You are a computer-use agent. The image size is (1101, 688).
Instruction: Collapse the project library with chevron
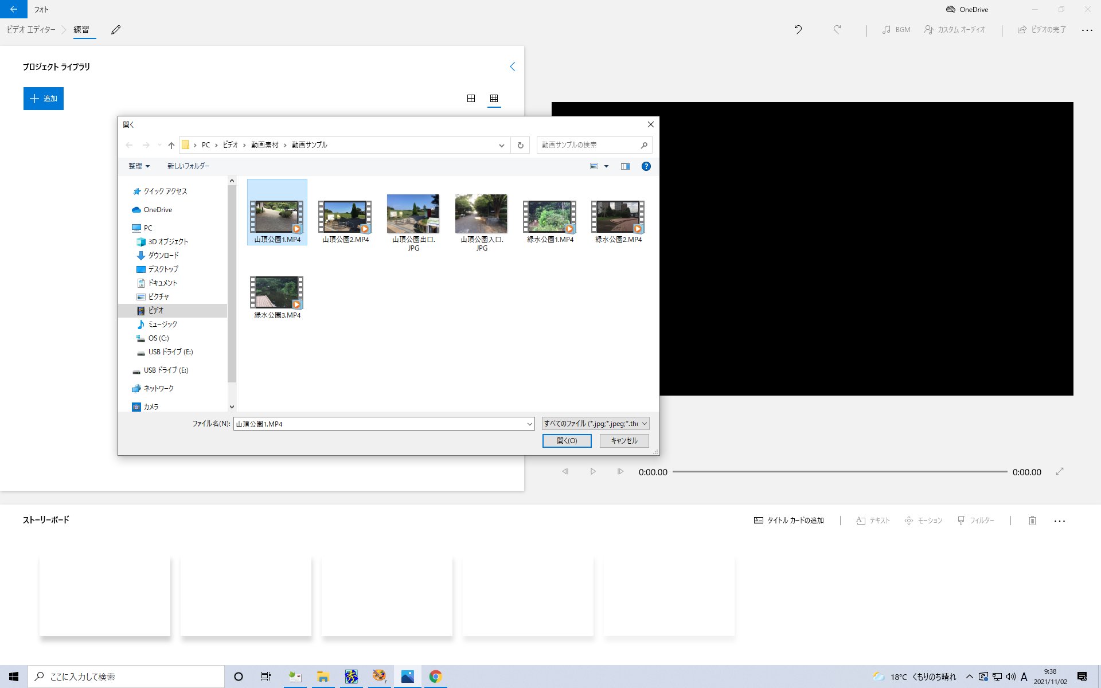pos(512,67)
